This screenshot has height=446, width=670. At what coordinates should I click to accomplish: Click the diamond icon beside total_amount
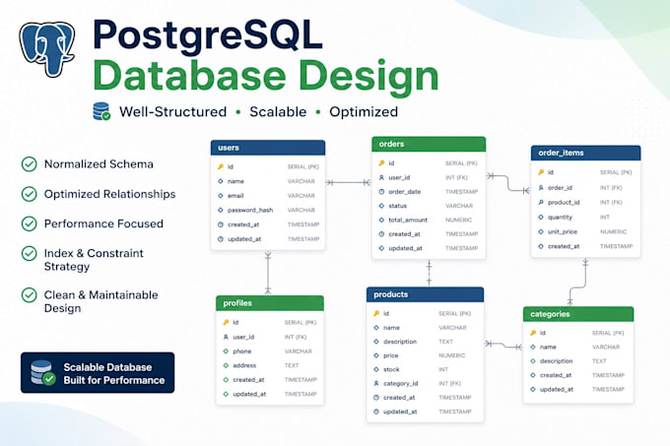point(381,220)
